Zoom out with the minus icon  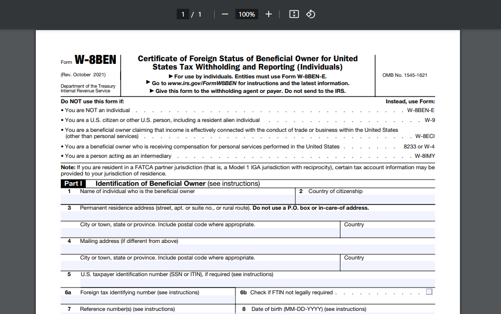(225, 14)
